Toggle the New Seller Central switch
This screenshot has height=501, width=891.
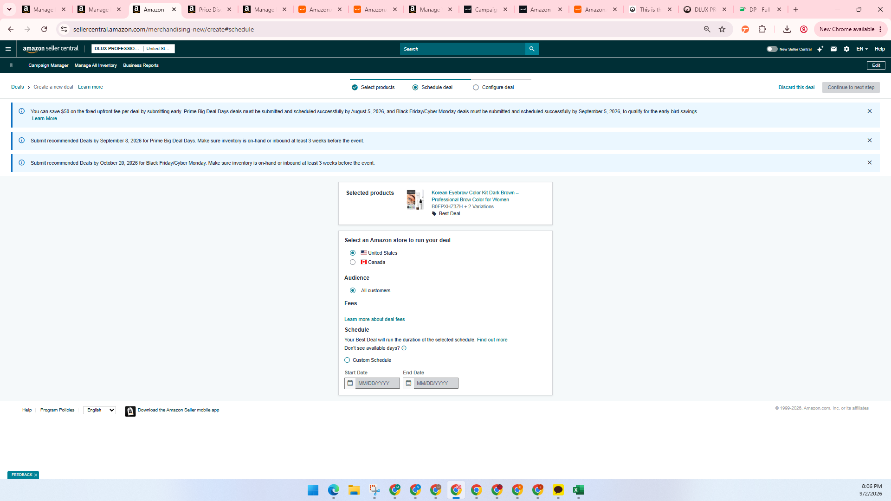(772, 49)
